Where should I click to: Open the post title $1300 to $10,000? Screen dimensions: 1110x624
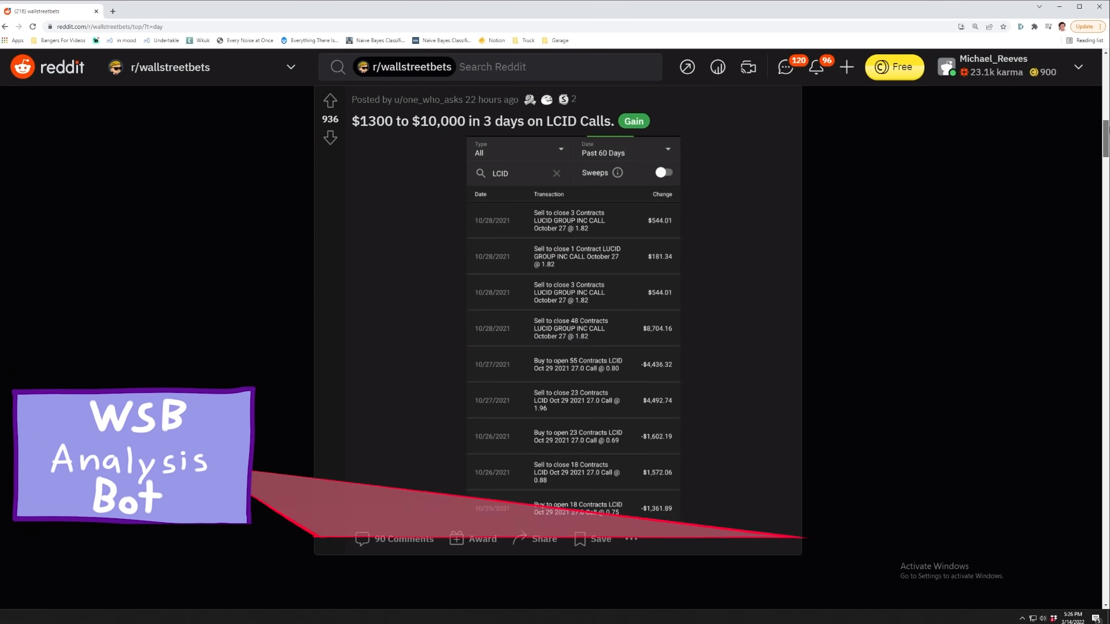[x=483, y=121]
